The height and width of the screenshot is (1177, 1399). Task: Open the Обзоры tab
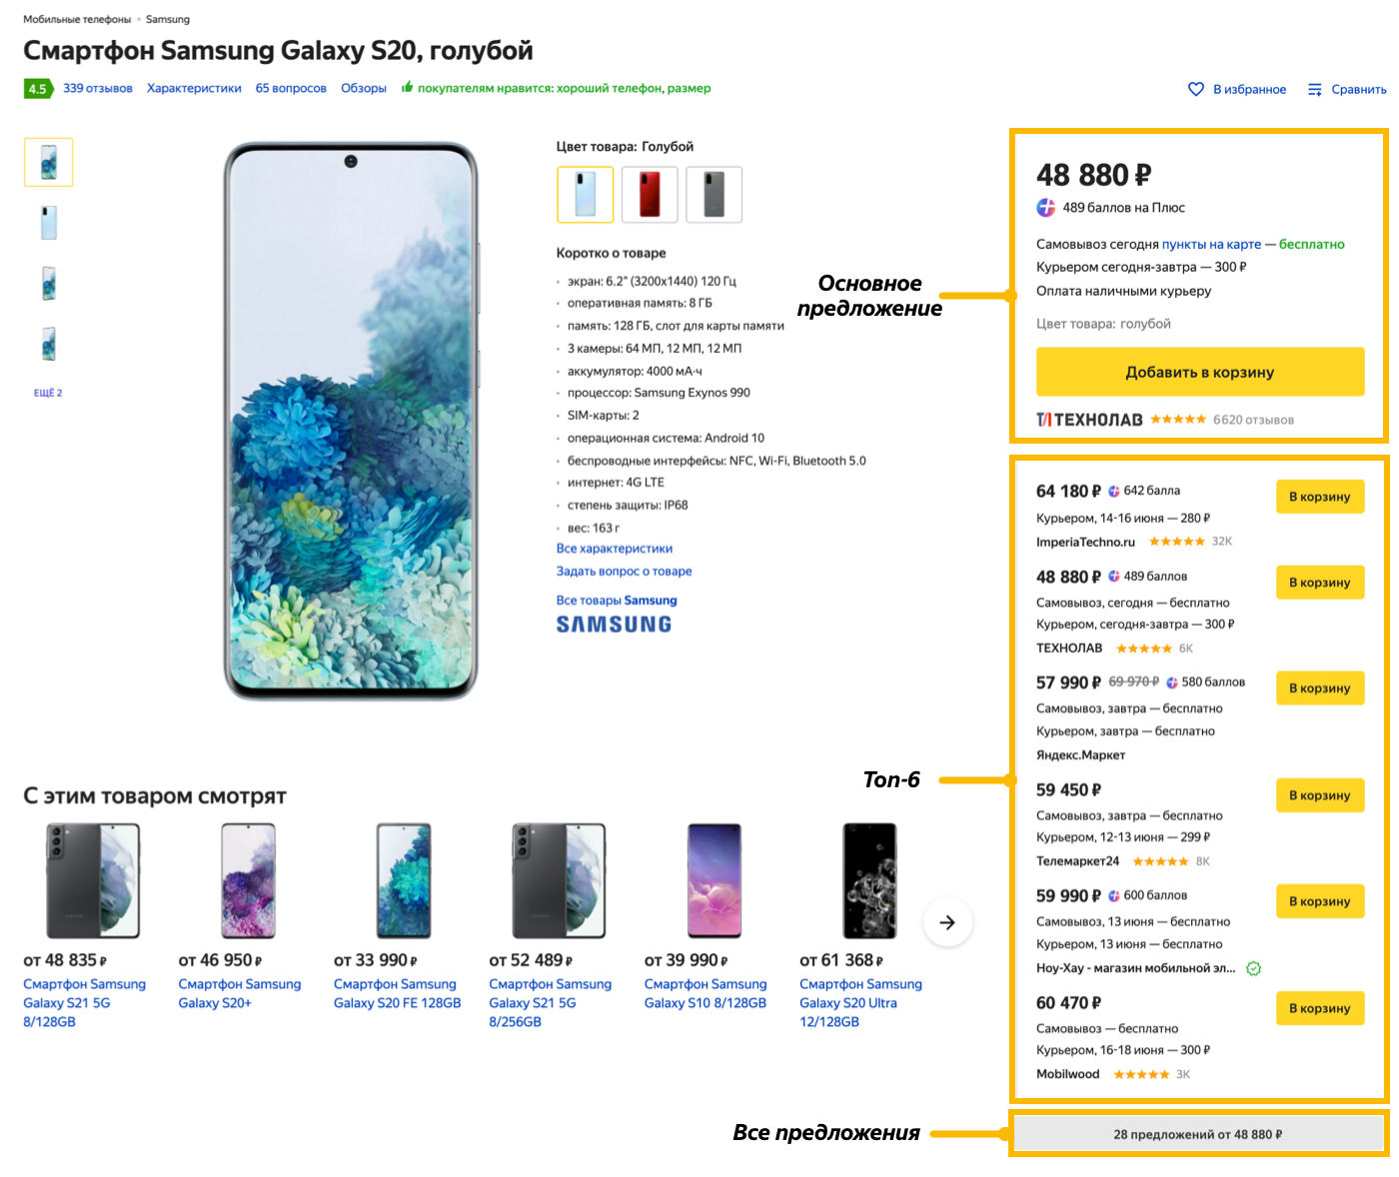[364, 88]
